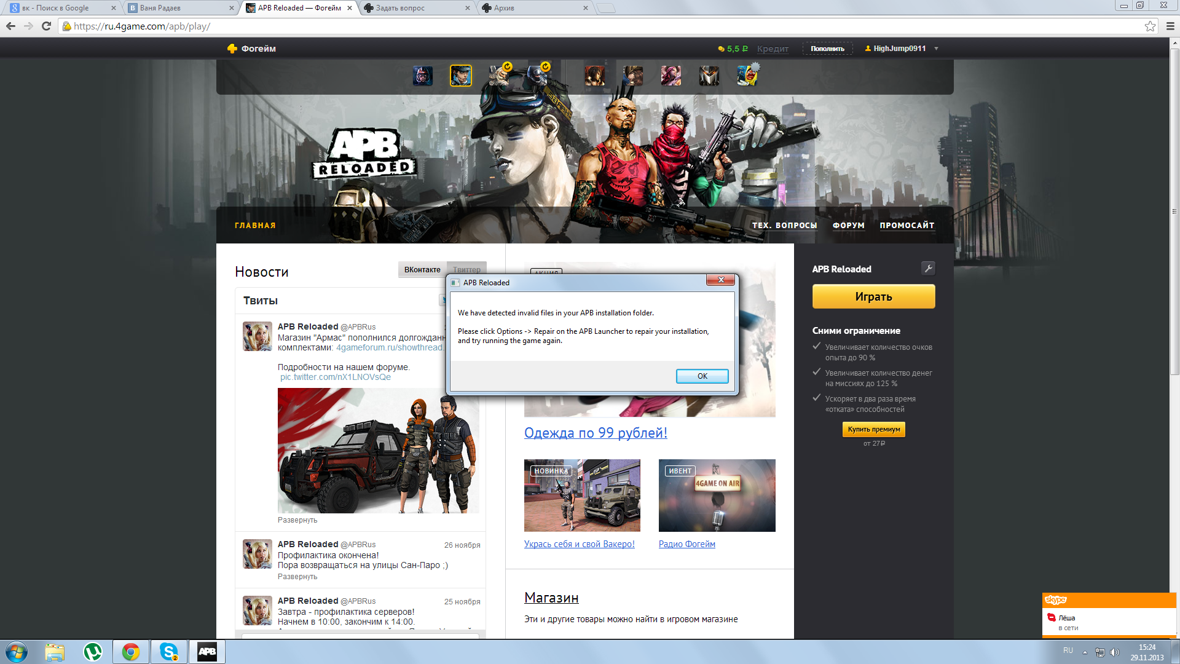Bookmark page with star icon
Screen dimensions: 1180x664
click(1150, 26)
